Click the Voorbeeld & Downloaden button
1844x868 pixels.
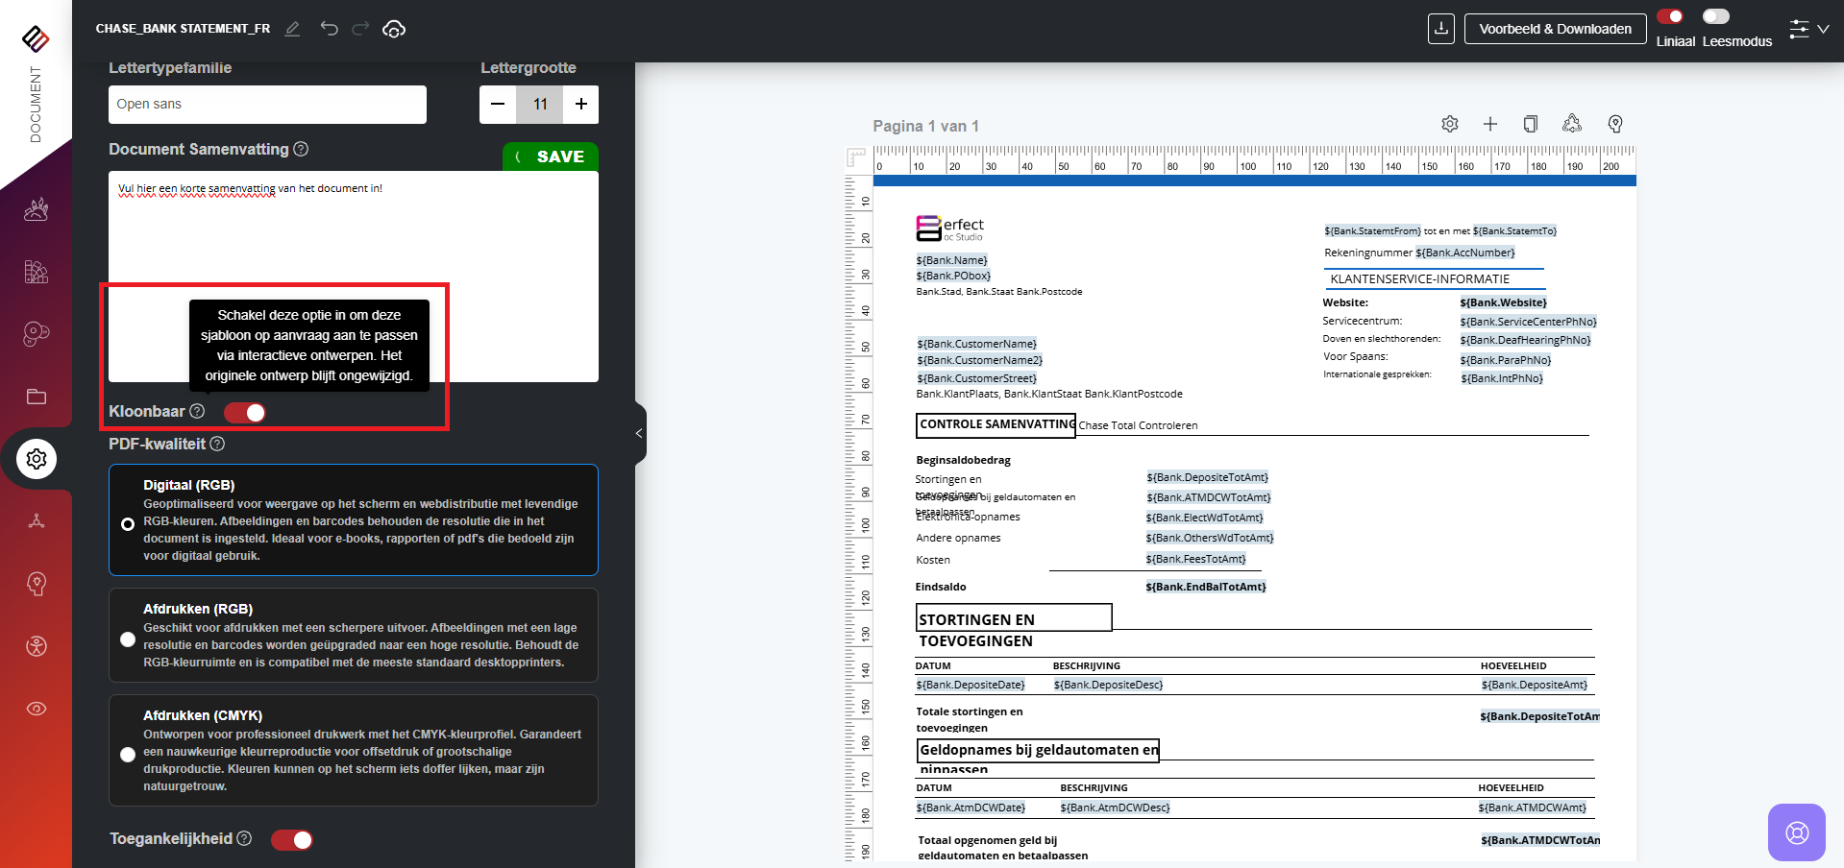[1555, 29]
